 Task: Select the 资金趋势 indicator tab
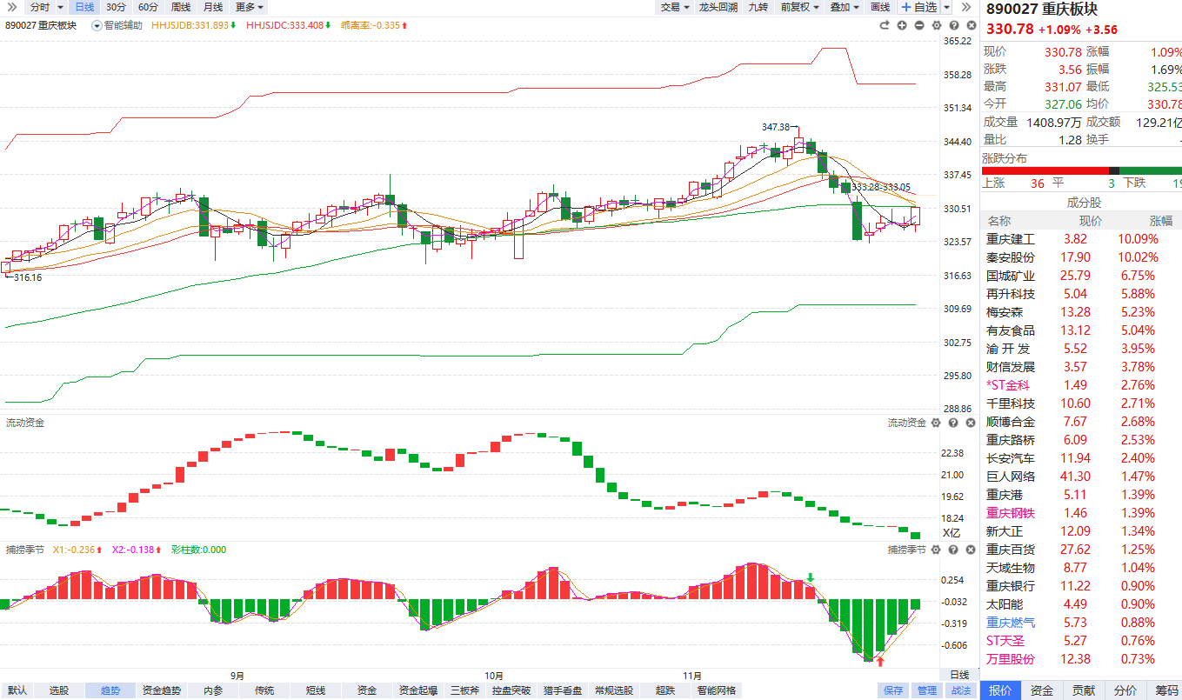161,690
